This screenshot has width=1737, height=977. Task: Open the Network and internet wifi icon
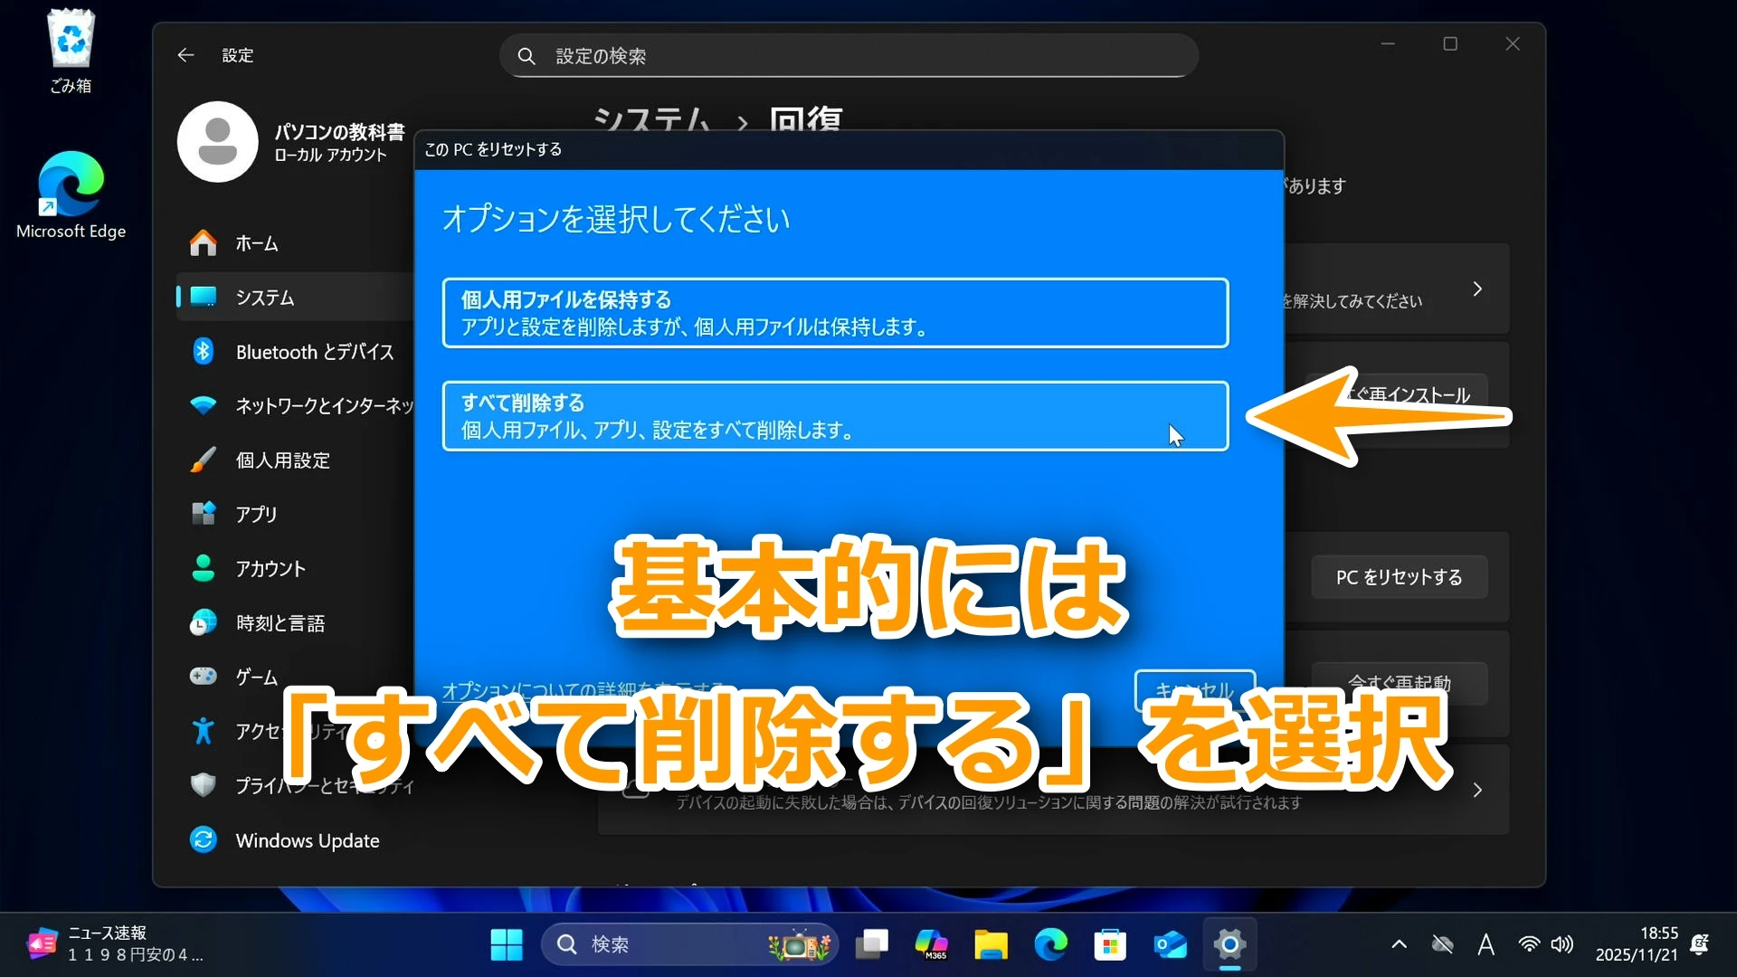204,405
